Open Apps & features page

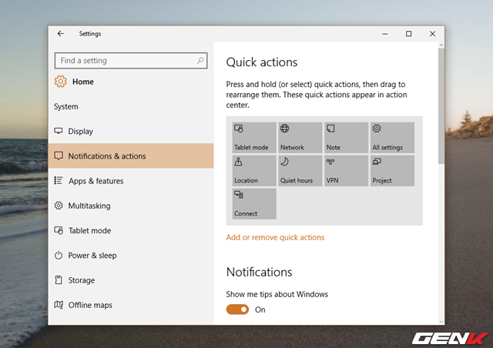pyautogui.click(x=131, y=181)
